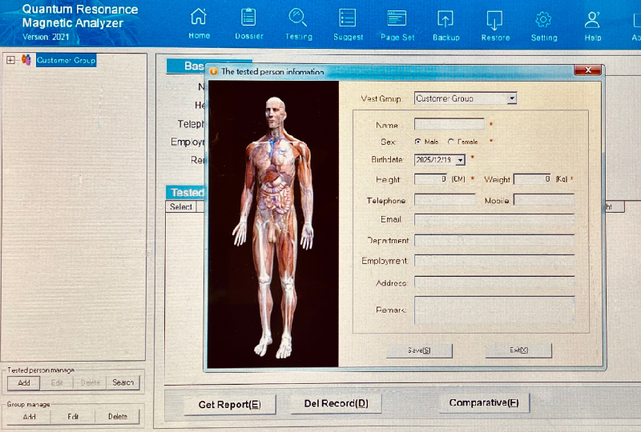Open the Home toolbar icon
This screenshot has height=432, width=641.
click(x=199, y=18)
